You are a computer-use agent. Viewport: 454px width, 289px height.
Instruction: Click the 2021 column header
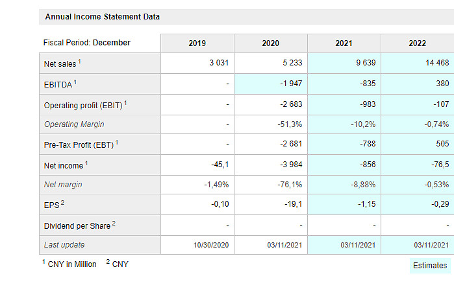[x=344, y=43]
